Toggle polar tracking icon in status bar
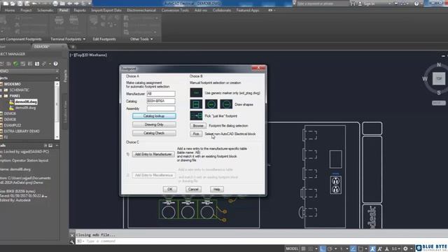The height and width of the screenshot is (252, 448). [x=330, y=248]
